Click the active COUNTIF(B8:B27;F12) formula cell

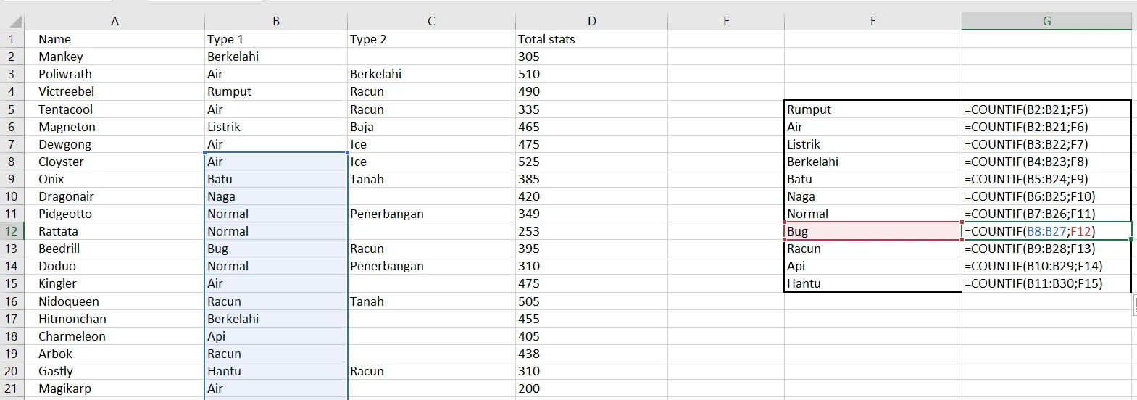coord(1046,231)
